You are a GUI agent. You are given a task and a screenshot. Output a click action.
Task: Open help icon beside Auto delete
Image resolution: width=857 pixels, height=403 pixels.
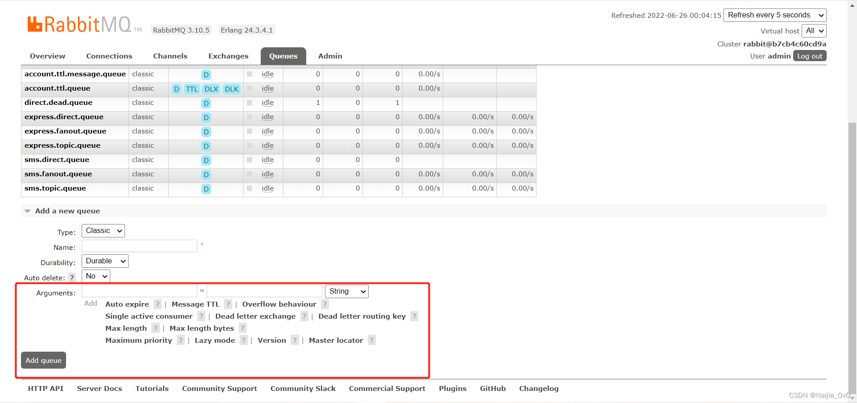72,278
